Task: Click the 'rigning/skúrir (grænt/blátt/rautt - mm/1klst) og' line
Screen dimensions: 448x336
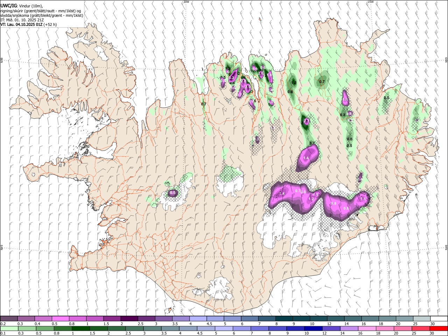Action: coord(41,11)
